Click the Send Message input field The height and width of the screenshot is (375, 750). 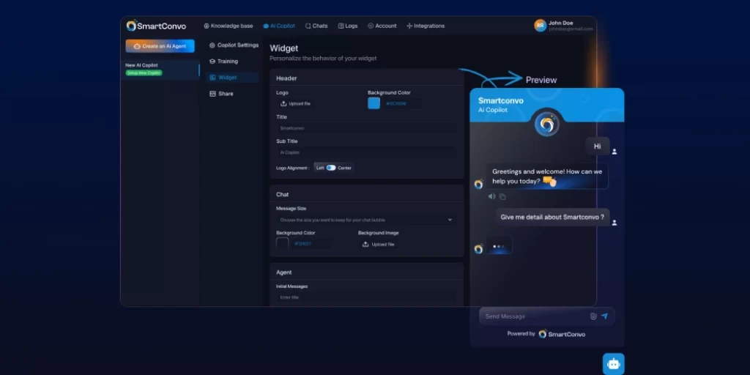[x=533, y=316]
